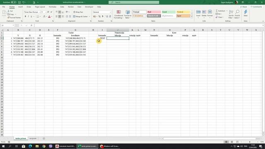Click the Orientation text rotation icon
Viewport: 265px width, 149px height.
coord(67,12)
